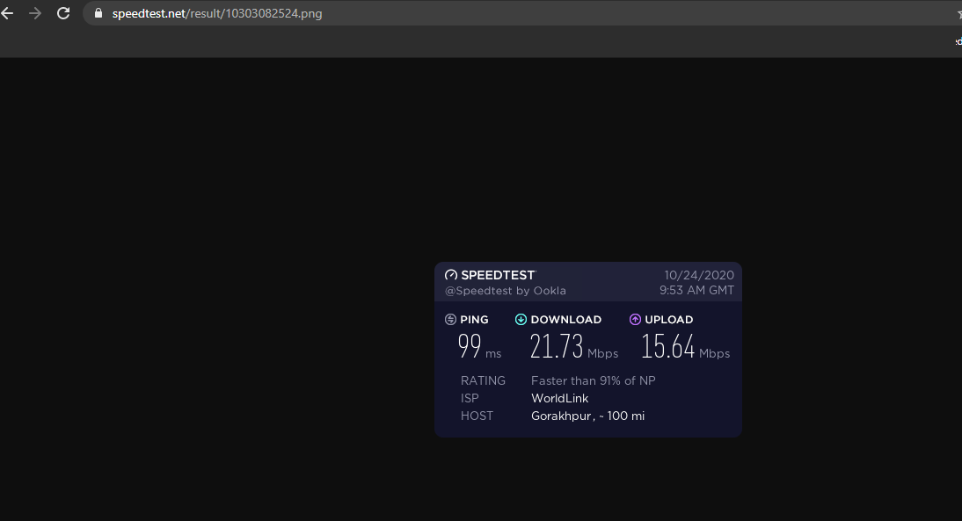
Task: Click the upload arrow icon
Action: tap(635, 319)
